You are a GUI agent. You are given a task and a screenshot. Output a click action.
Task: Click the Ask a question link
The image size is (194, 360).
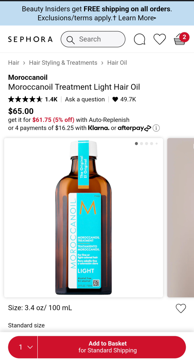point(85,99)
